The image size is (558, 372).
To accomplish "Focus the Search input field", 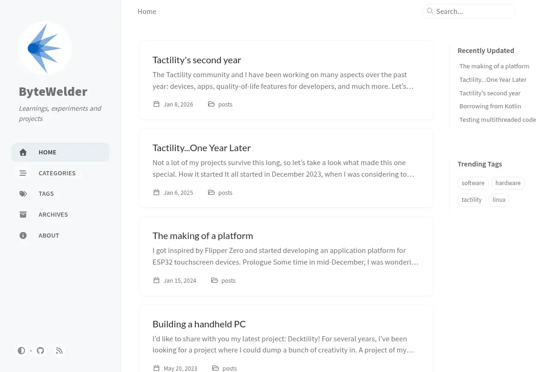I will [469, 11].
